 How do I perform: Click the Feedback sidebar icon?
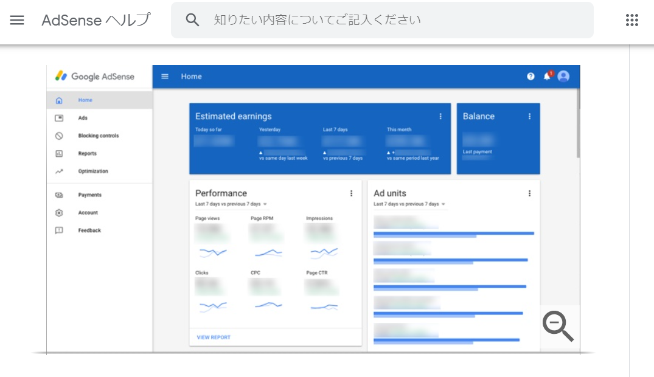(59, 230)
